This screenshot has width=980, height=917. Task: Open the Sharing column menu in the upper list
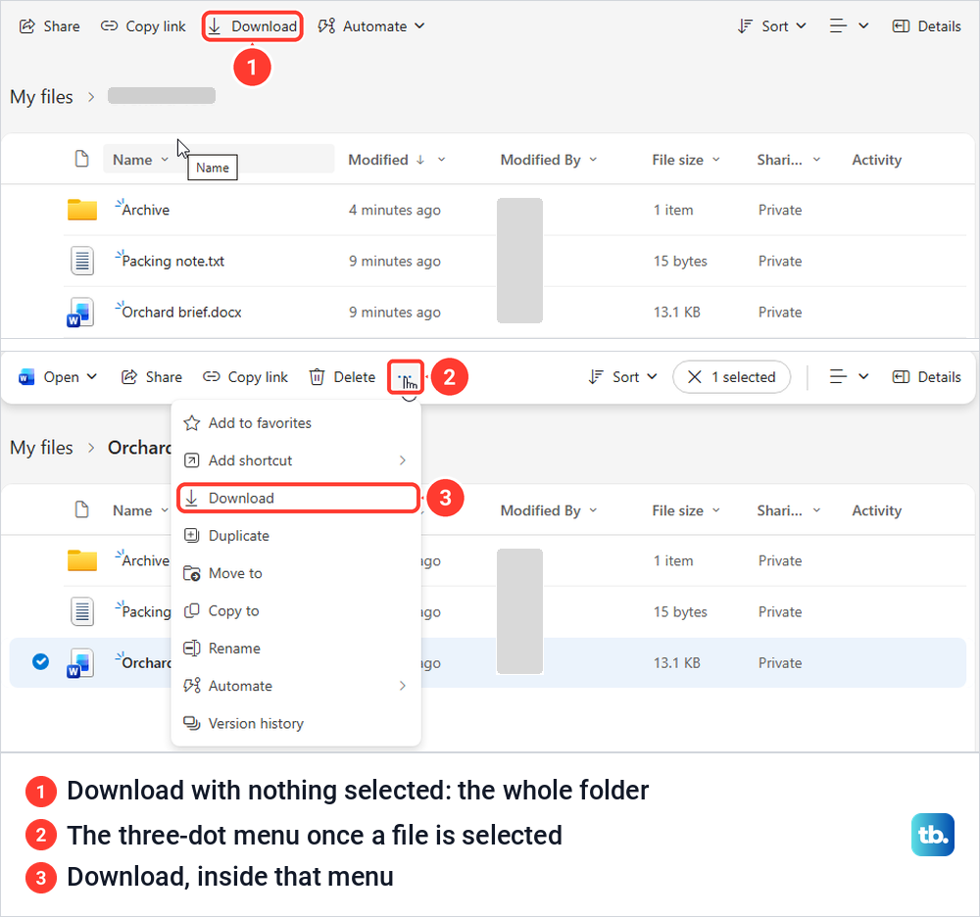click(x=789, y=160)
